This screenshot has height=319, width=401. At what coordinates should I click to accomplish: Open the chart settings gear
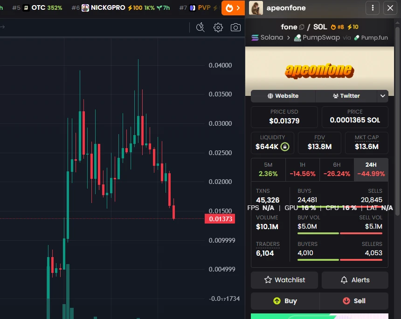[218, 27]
